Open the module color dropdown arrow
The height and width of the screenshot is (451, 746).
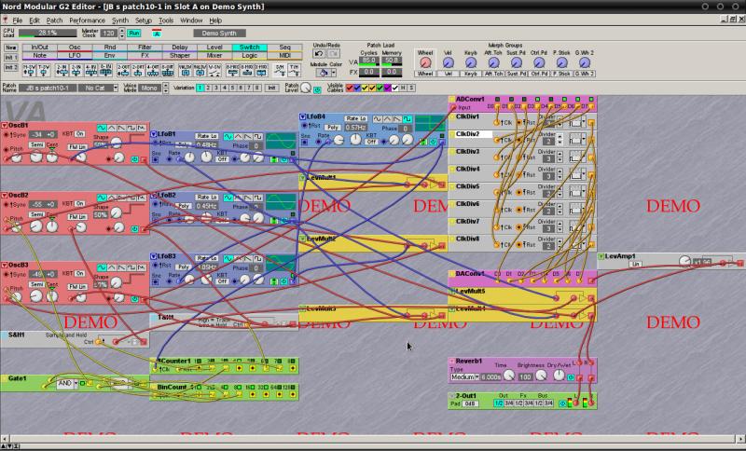[334, 73]
